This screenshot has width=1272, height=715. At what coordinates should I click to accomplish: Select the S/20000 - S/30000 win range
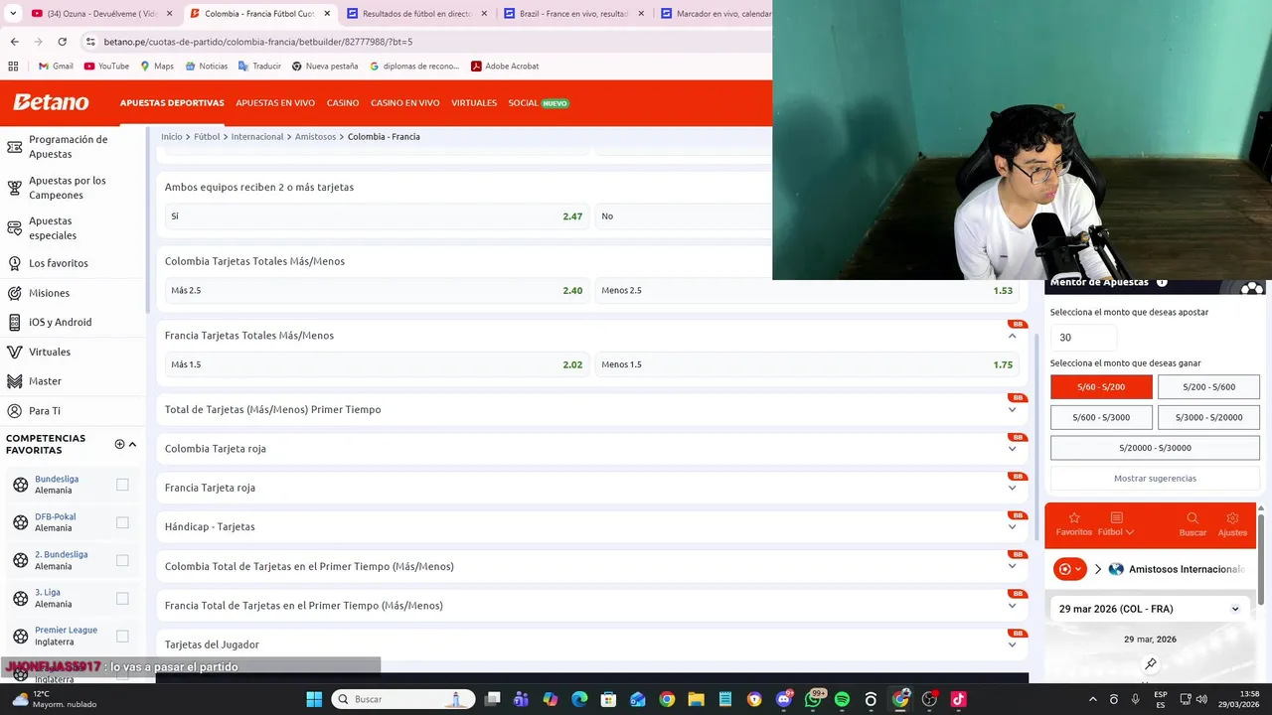tap(1155, 448)
